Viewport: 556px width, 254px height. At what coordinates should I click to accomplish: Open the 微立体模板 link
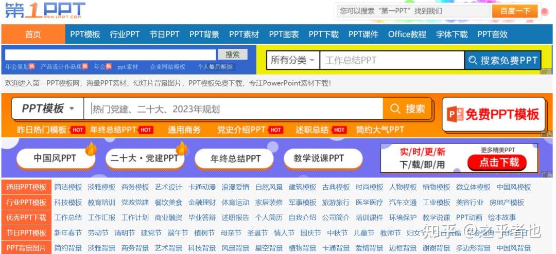click(473, 187)
